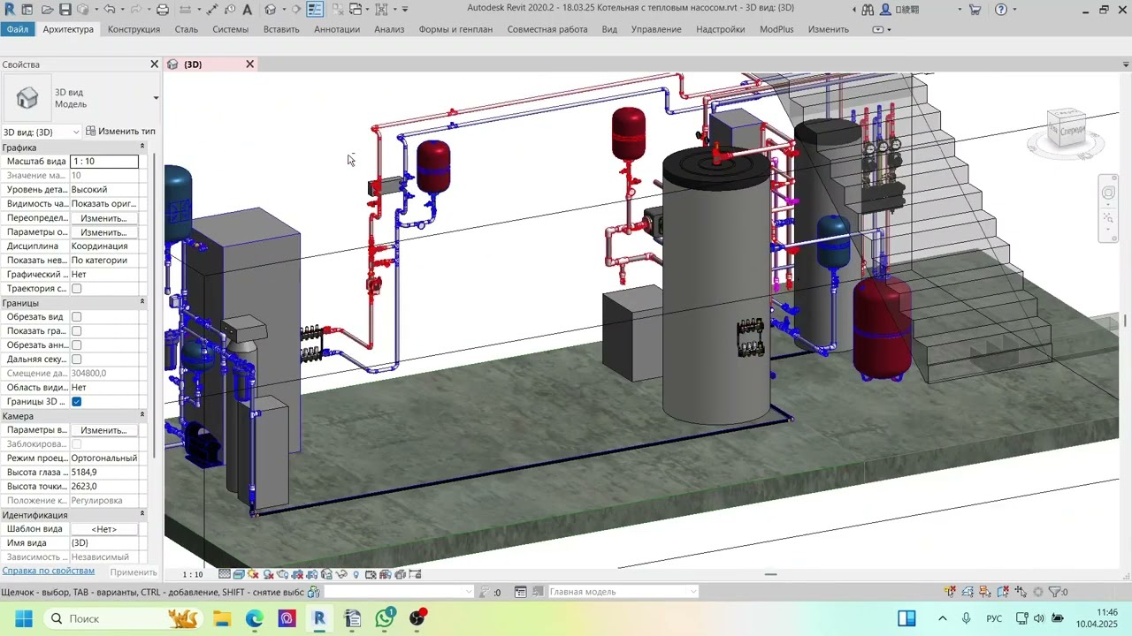Screen dimensions: 1132x636
Task: Switch to the Аннотации ribbon tab
Action: point(337,29)
